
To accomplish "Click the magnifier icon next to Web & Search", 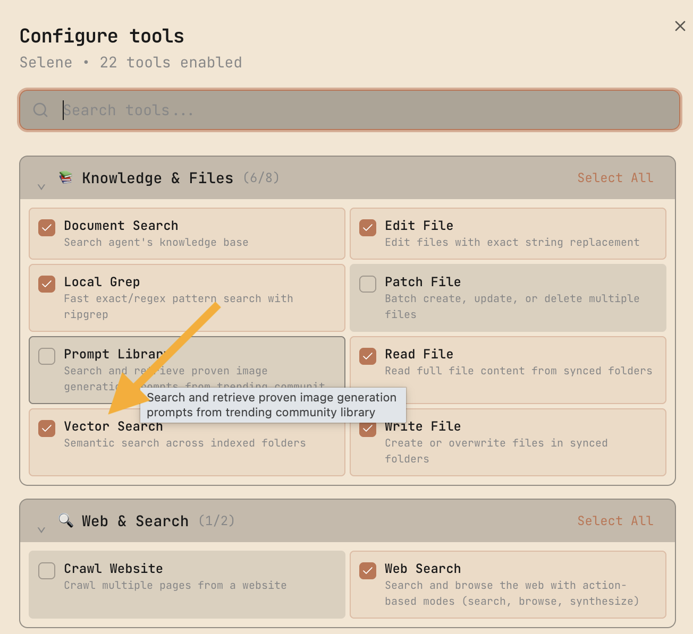I will coord(65,521).
